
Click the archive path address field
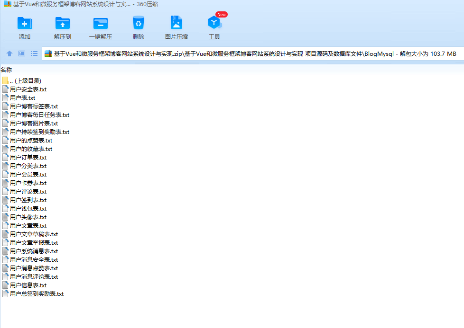(x=253, y=54)
